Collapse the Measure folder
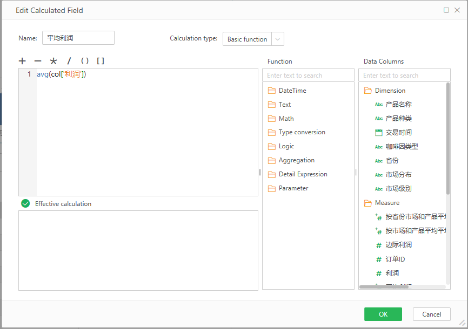Screen dimensions: 468x329 coord(387,203)
